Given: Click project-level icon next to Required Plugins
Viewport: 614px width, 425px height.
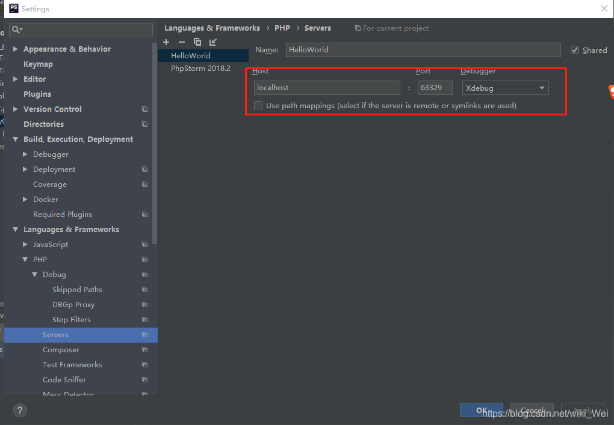Looking at the screenshot, I should pos(145,215).
